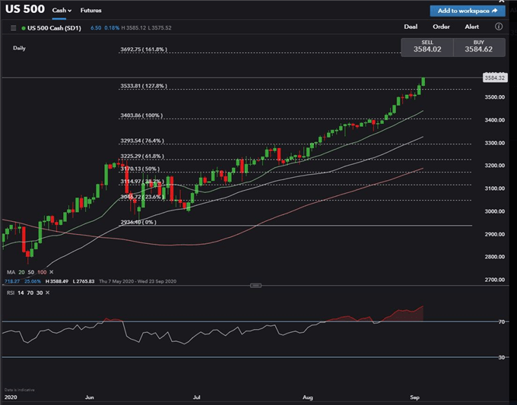
Task: Click the 3500.00 price axis label
Action: pos(495,97)
